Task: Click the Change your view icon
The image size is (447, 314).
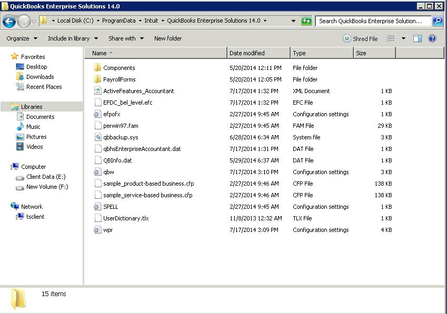Action: point(391,38)
